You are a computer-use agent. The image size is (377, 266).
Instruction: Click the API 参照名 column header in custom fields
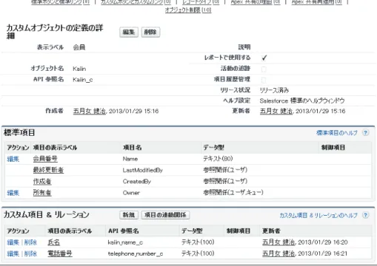[x=124, y=231]
